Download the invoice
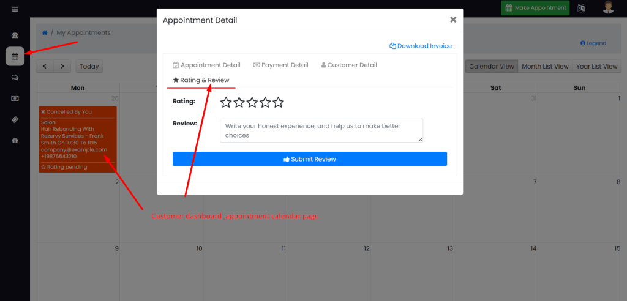The image size is (627, 301). click(x=421, y=46)
